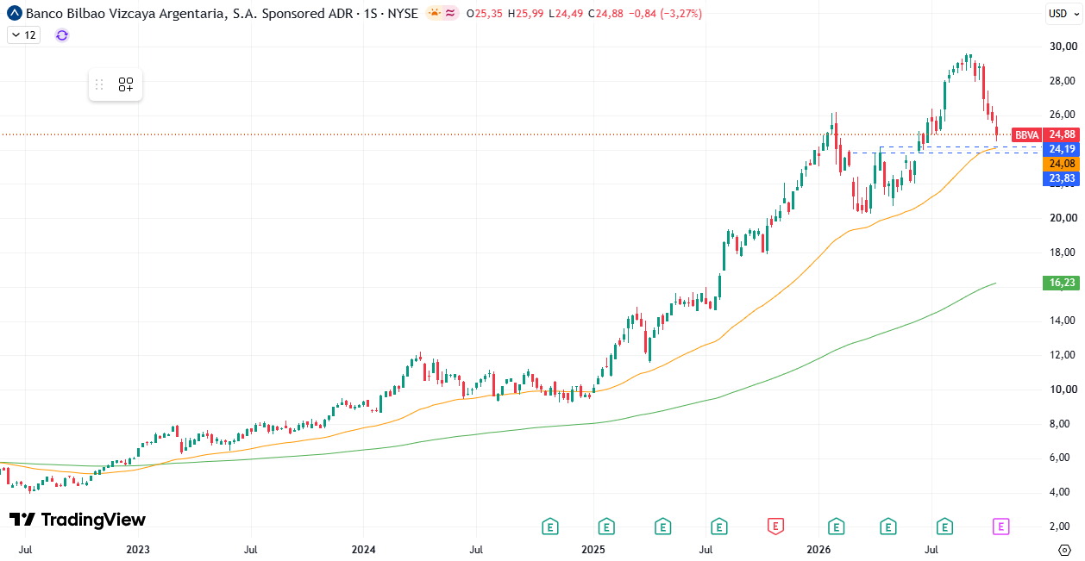Screen dimensions: 1085x561
Task: Open the red earnings marker
Action: 775,526
